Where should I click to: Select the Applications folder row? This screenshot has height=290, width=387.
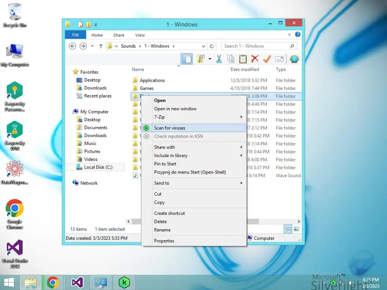tap(216, 80)
